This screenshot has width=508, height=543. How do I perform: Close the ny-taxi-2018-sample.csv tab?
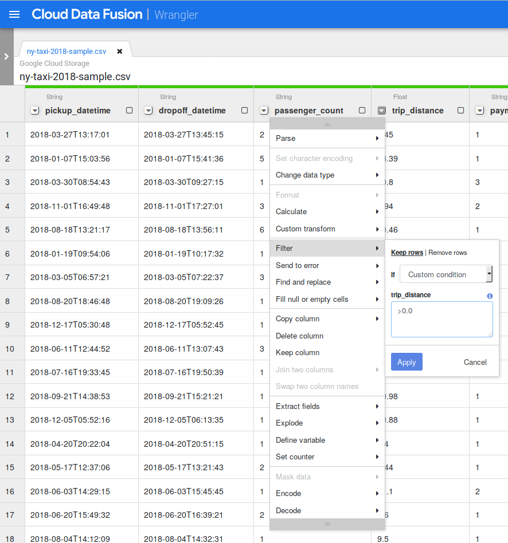click(x=120, y=51)
